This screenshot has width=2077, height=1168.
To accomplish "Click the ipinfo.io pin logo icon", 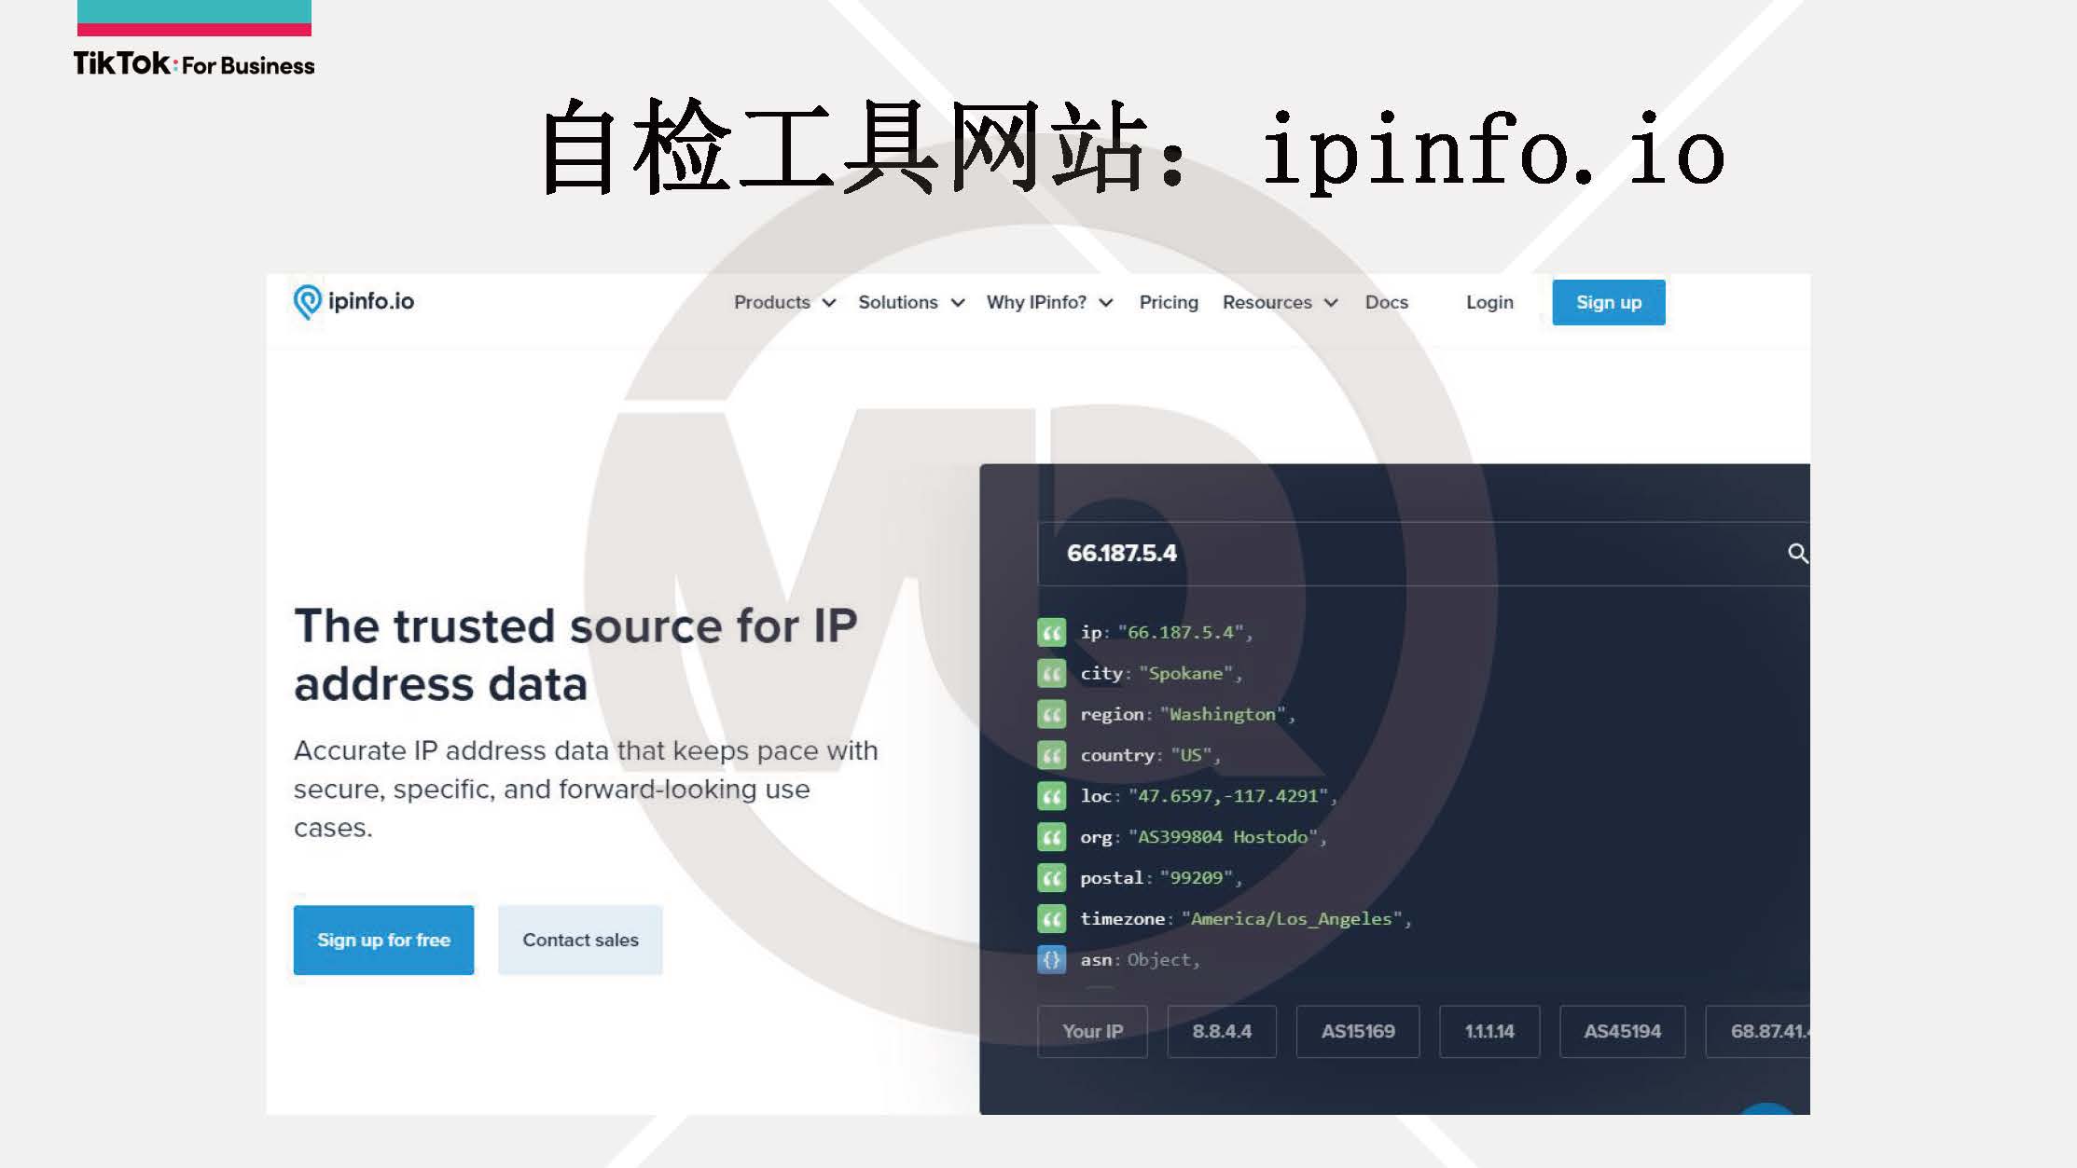I will click(x=307, y=302).
